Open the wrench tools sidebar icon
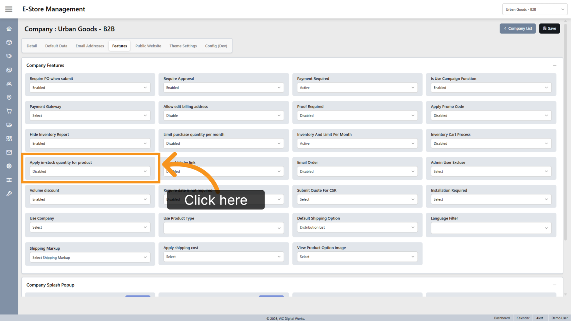This screenshot has width=571, height=321. [x=9, y=194]
